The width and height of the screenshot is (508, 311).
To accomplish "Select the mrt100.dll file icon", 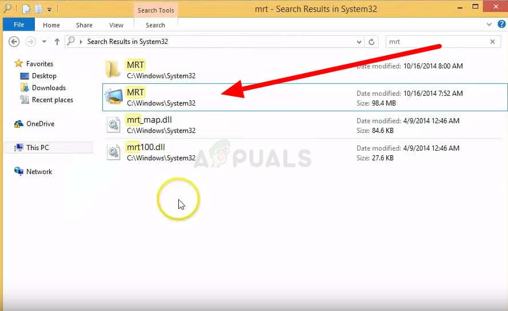I will click(114, 152).
